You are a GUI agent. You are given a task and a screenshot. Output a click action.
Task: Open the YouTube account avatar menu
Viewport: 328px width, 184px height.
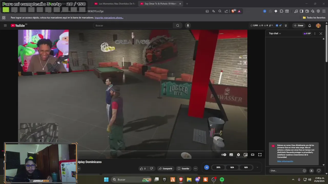(318, 26)
